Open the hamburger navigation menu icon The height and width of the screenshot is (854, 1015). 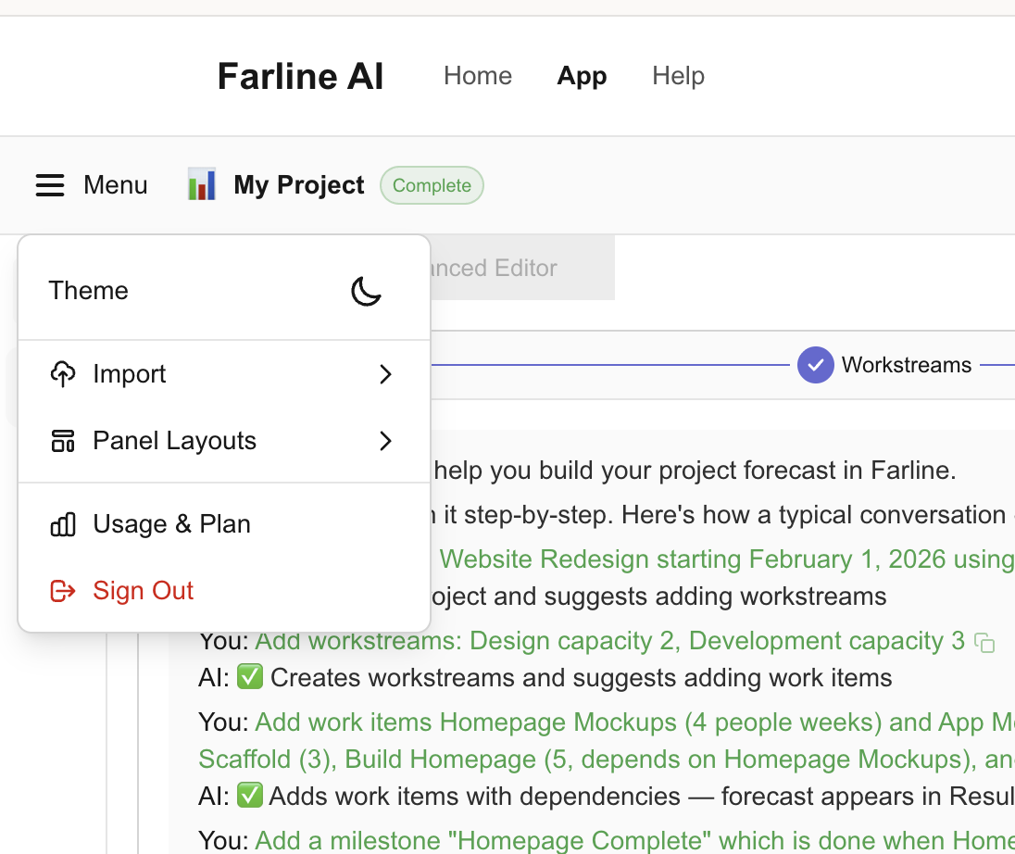click(x=50, y=185)
